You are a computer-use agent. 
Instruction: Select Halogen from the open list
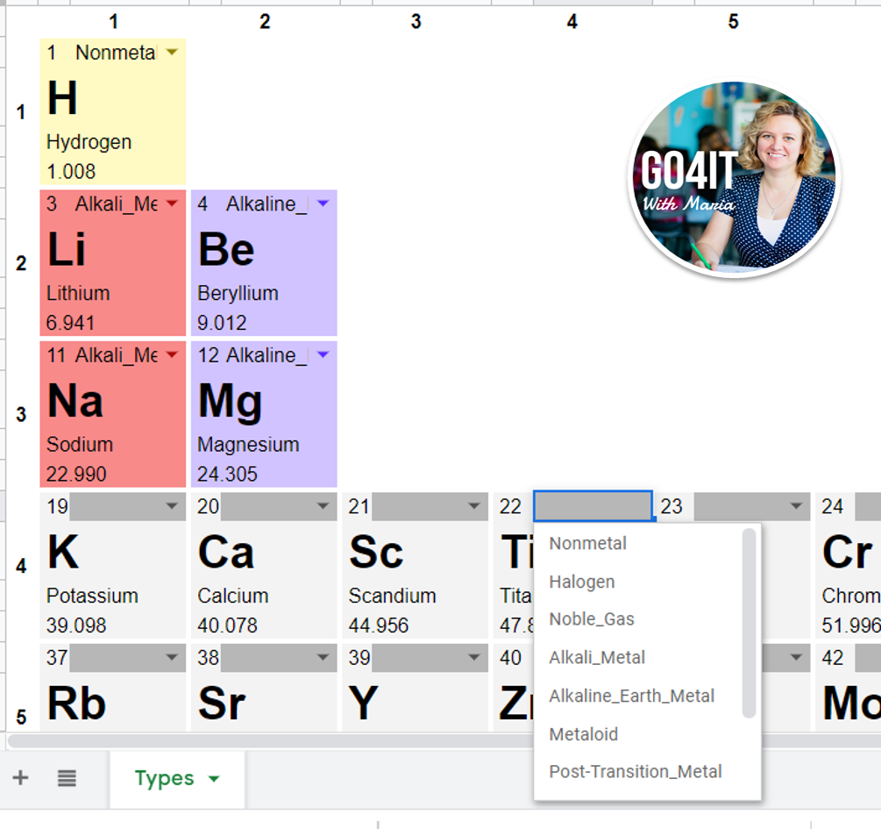point(579,581)
